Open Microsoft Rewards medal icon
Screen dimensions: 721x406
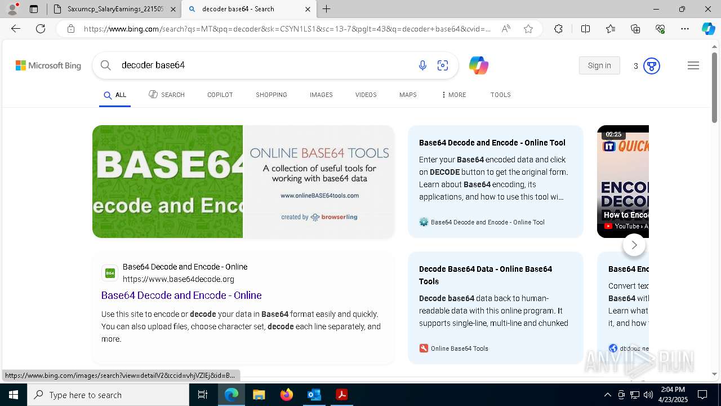[x=652, y=66]
